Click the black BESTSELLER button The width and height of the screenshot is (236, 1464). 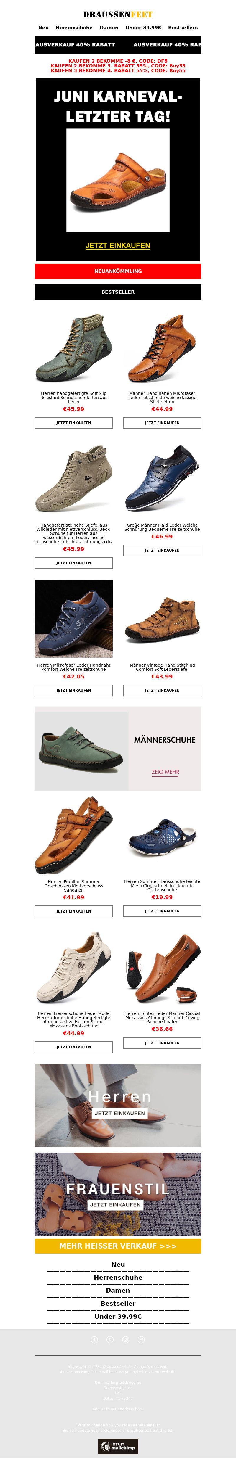click(x=118, y=292)
